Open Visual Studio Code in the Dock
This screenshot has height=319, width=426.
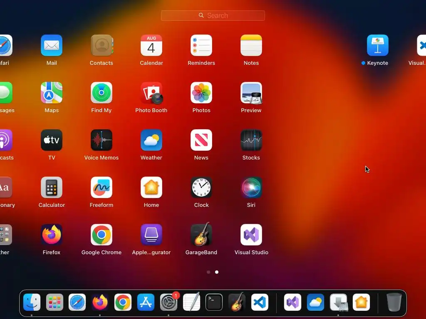click(x=260, y=302)
